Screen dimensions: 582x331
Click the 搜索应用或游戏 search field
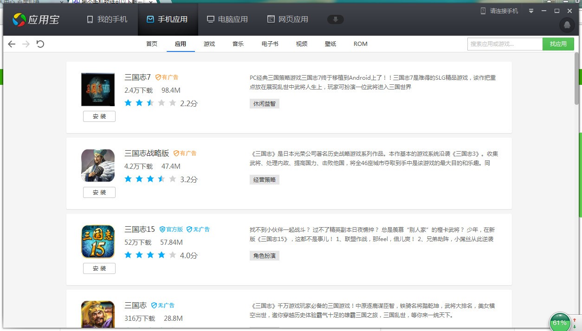tap(504, 44)
